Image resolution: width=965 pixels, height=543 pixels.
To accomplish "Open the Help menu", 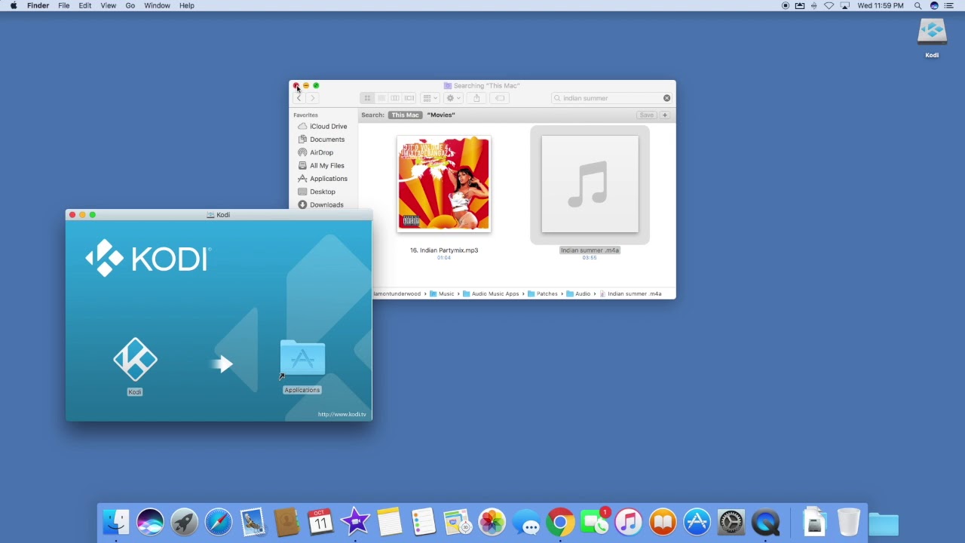I will point(187,5).
